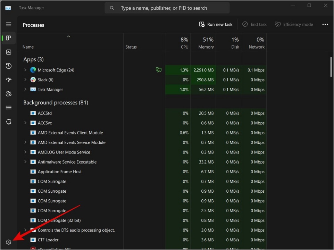Image resolution: width=334 pixels, height=250 pixels.
Task: Click Slack memory value 290.8 MB
Action: 205,80
